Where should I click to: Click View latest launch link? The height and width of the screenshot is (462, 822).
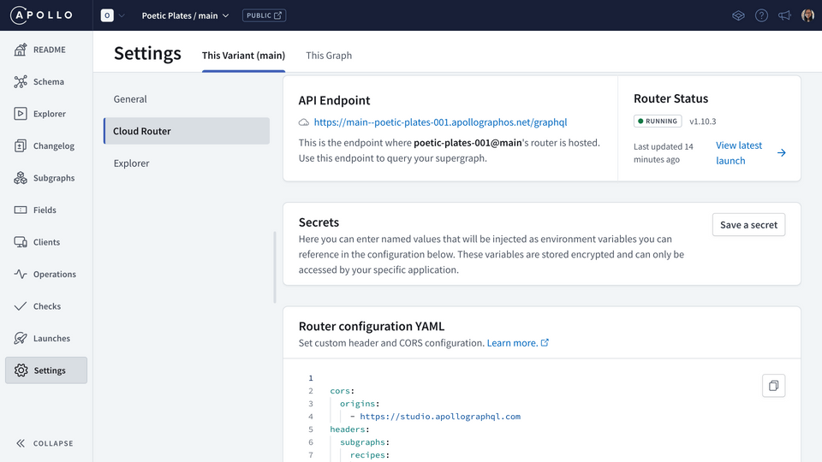point(739,153)
